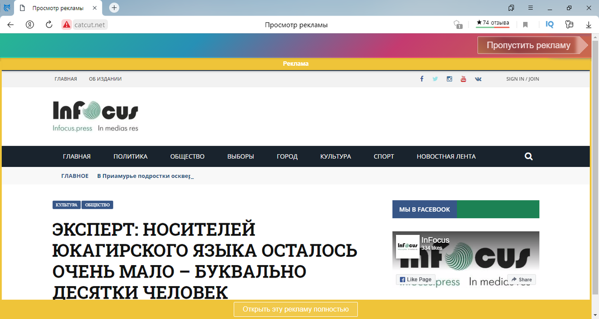The width and height of the screenshot is (599, 319).
Task: Click the ГЛАВНОЕ ticker label
Action: 75,176
